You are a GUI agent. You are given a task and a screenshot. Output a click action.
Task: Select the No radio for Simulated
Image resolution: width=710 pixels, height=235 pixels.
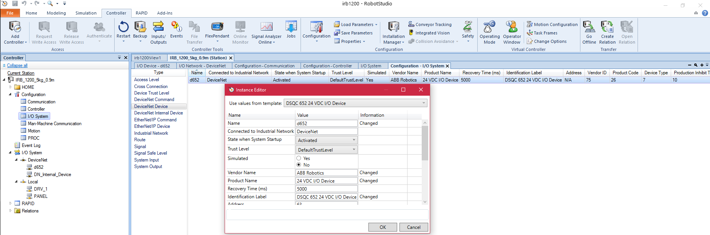pyautogui.click(x=299, y=165)
